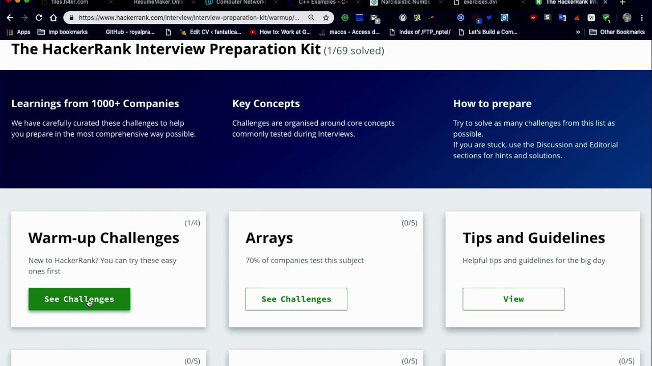Click the browser forward arrow

pyautogui.click(x=24, y=18)
